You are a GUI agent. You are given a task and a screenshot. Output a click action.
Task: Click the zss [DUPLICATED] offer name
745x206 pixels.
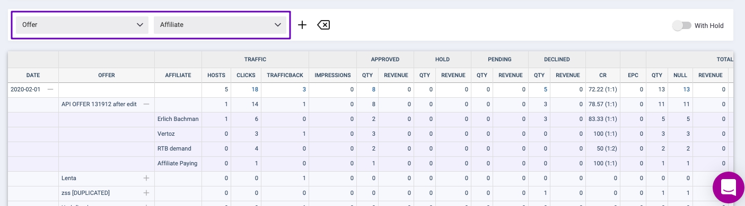tap(85, 193)
